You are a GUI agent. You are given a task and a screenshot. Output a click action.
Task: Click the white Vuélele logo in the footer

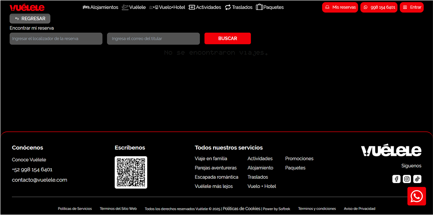pos(391,151)
